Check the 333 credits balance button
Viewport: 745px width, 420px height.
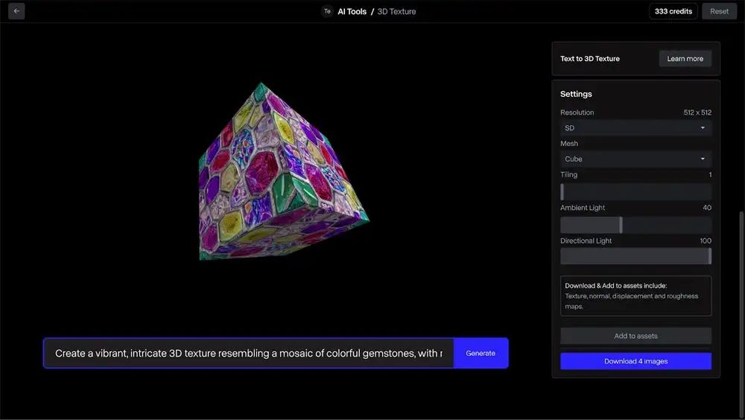(673, 11)
